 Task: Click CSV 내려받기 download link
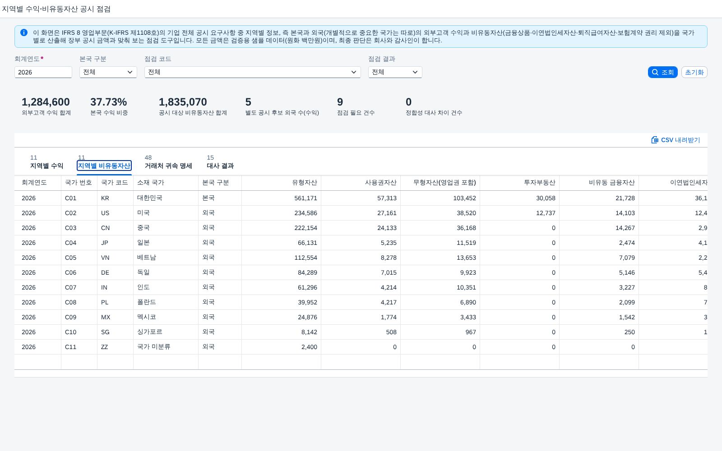pyautogui.click(x=676, y=140)
